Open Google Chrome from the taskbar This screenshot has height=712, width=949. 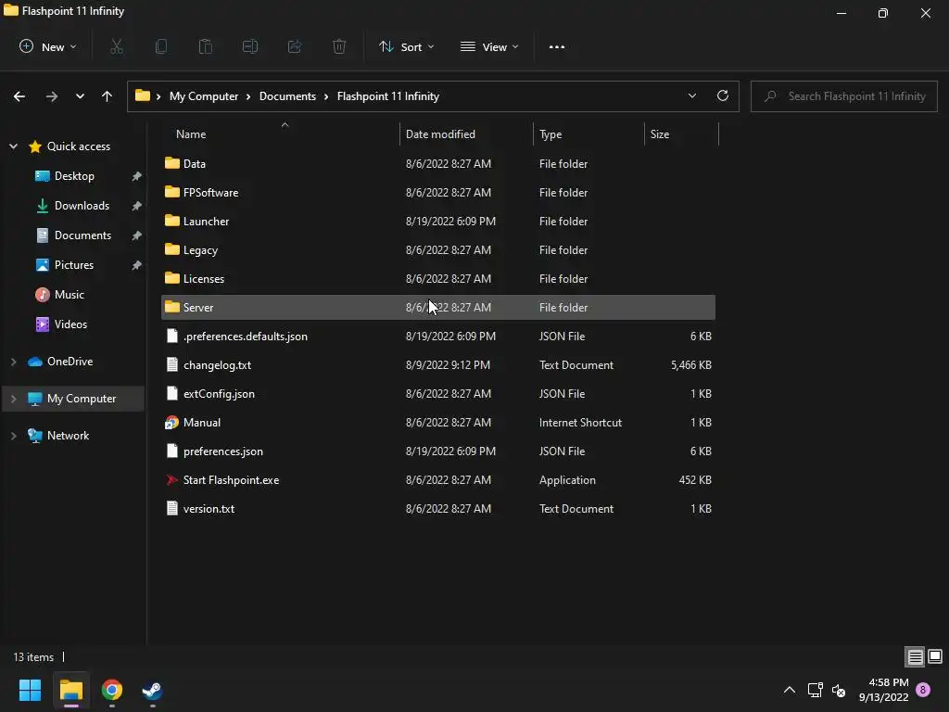pos(112,690)
